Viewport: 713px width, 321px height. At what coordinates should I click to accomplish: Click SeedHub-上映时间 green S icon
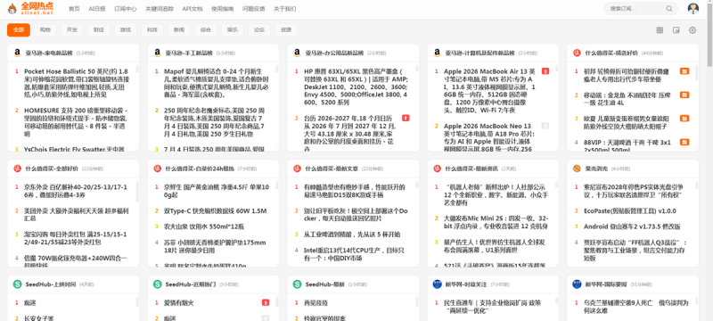17,284
